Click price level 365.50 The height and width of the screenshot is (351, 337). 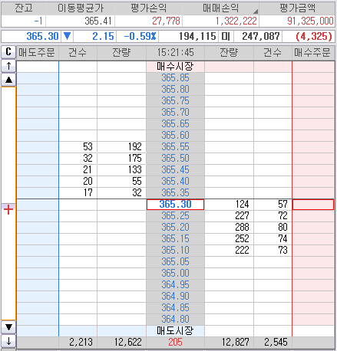pos(175,159)
